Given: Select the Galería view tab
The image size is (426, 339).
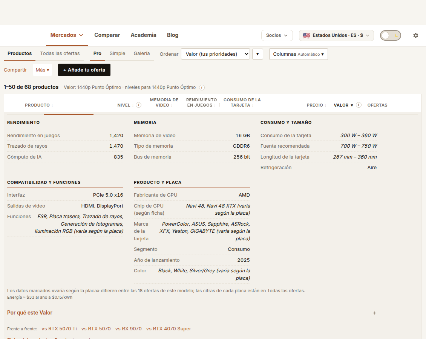Looking at the screenshot, I should [141, 53].
